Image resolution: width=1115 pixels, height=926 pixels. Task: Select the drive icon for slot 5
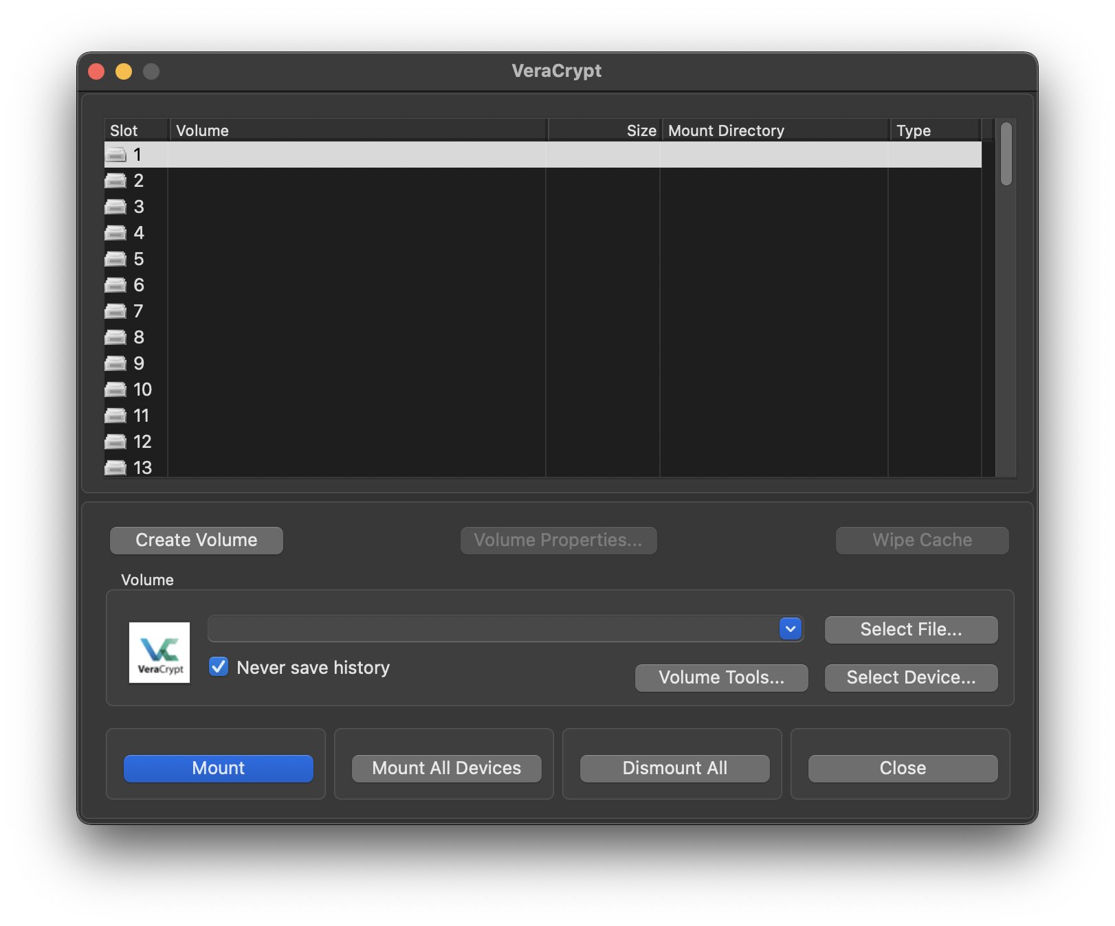pyautogui.click(x=115, y=260)
